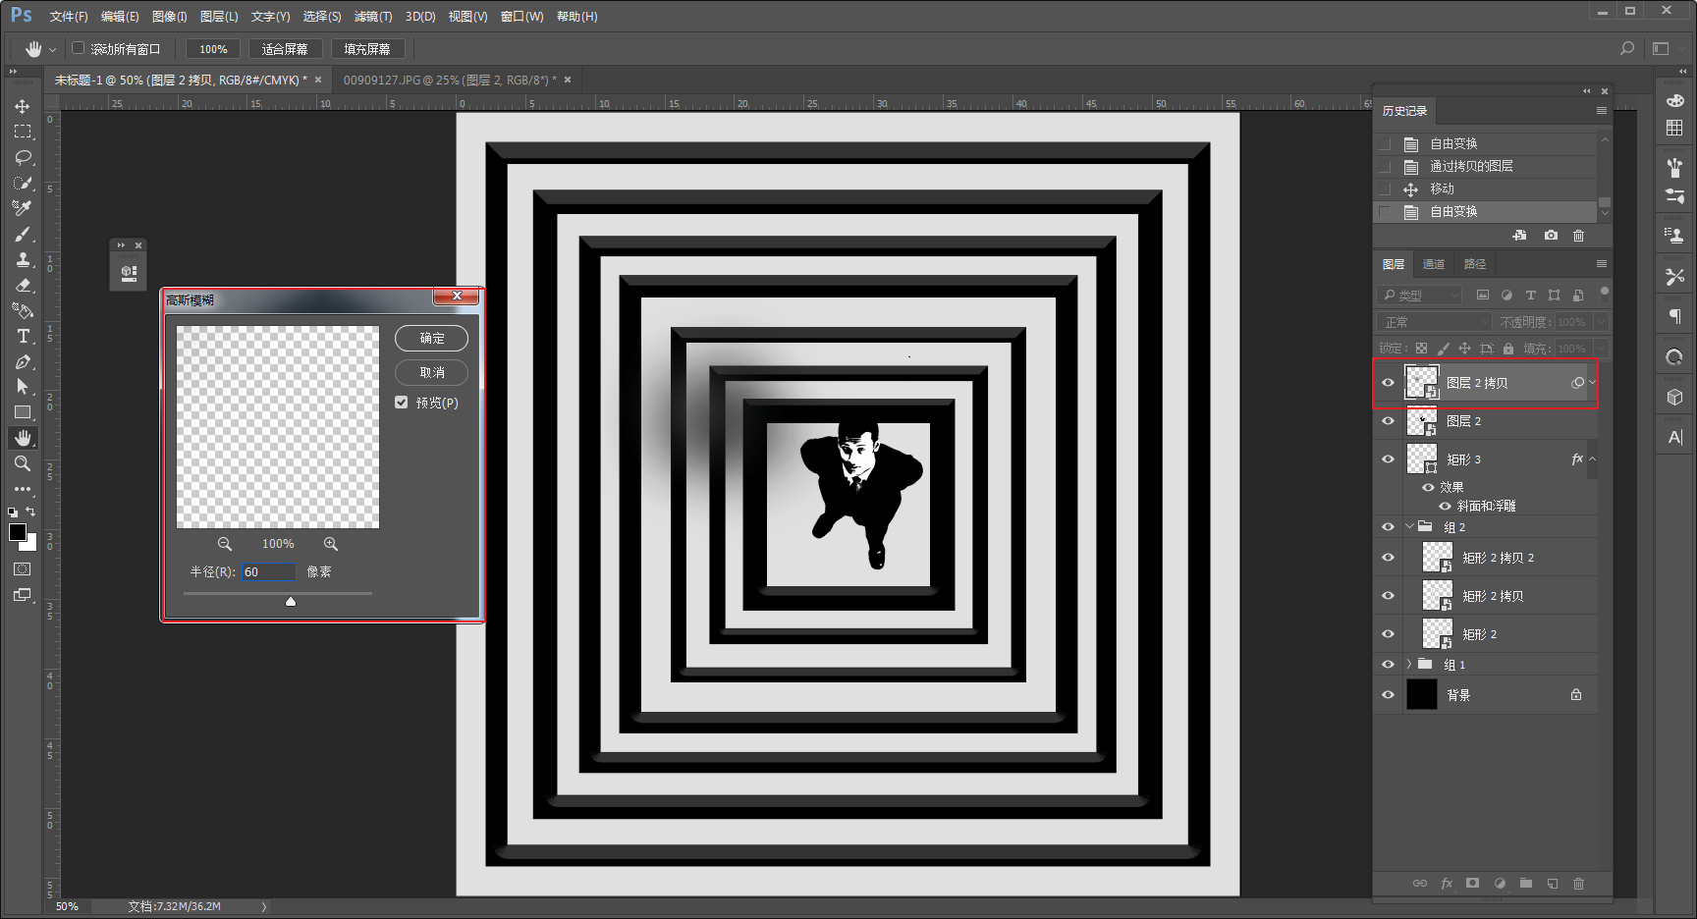Select the Eraser tool
The width and height of the screenshot is (1697, 919).
[x=23, y=285]
